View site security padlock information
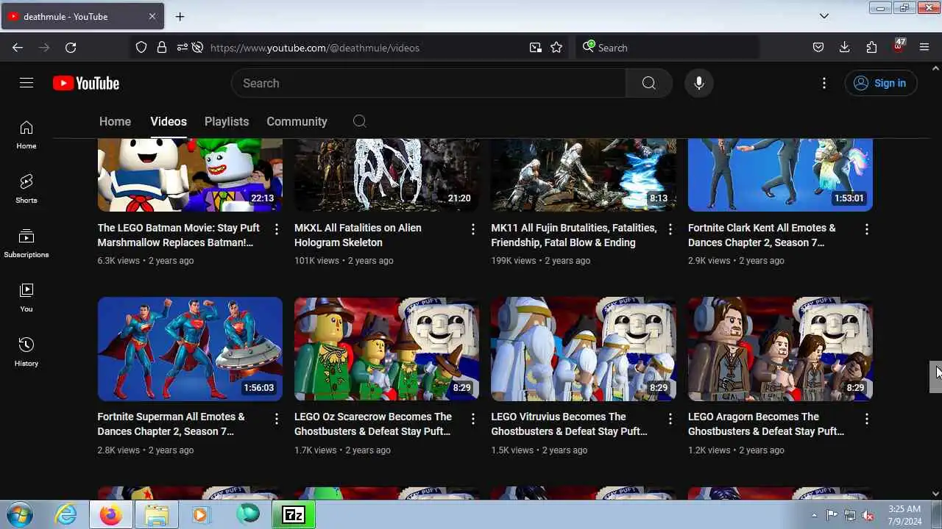The height and width of the screenshot is (529, 942). 161,47
